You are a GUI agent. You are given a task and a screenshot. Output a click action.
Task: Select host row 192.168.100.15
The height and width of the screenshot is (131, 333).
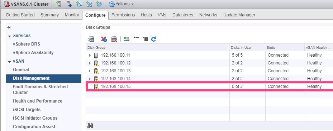(x=209, y=87)
